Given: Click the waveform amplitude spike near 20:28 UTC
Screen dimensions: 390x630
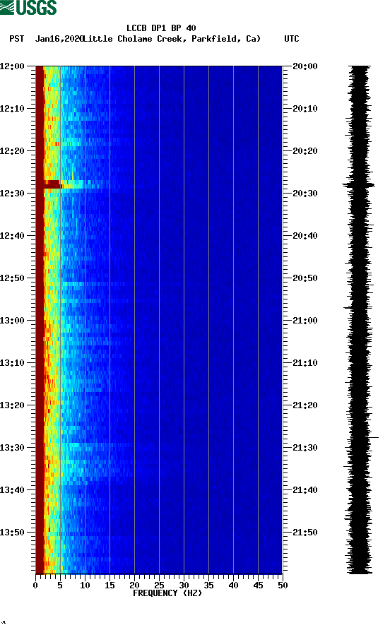Looking at the screenshot, I should coord(359,185).
